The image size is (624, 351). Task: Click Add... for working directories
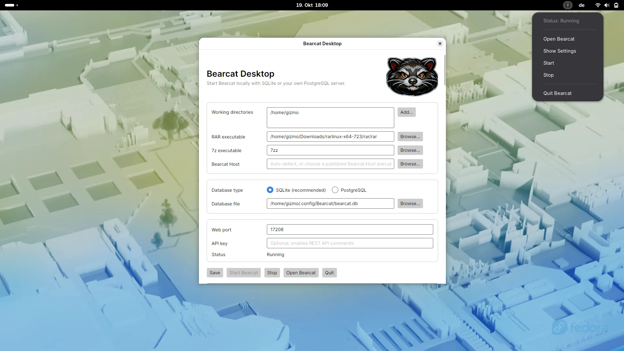click(407, 112)
